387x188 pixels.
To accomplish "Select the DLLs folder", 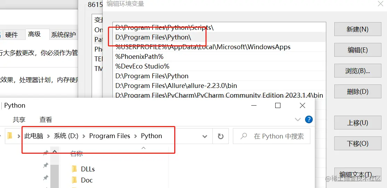I will pos(87,169).
